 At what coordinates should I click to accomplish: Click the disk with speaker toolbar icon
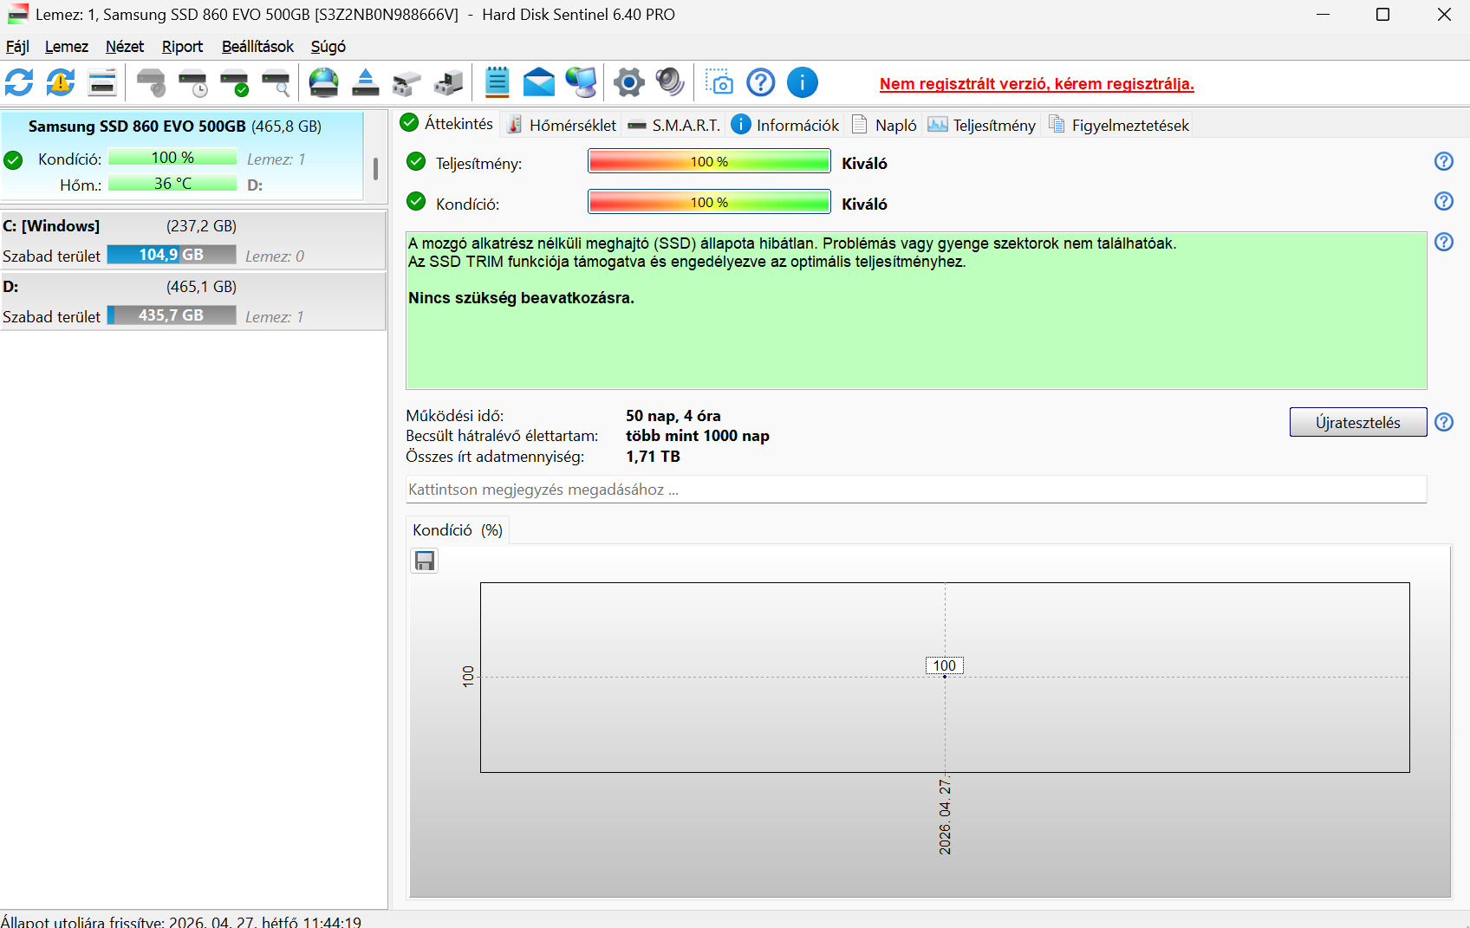pos(152,83)
